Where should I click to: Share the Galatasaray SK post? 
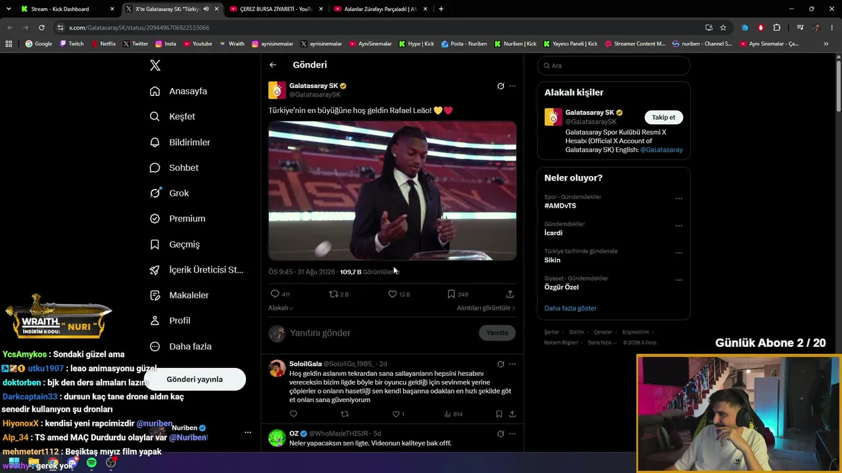tap(510, 294)
